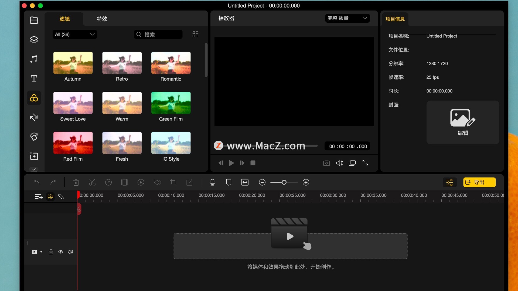Open the sparkle templates panel in the sidebar

[x=34, y=156]
